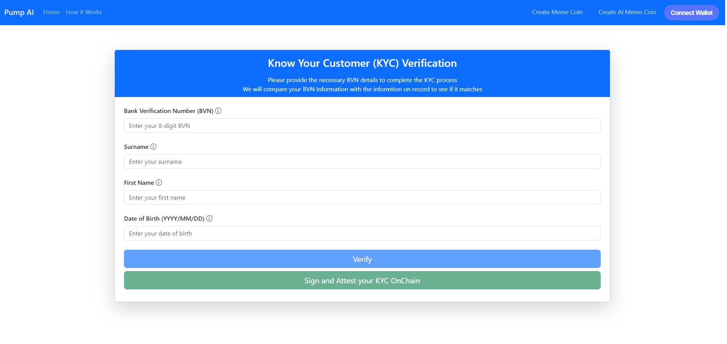The width and height of the screenshot is (727, 344).
Task: Click the Surname label text
Action: 136,147
